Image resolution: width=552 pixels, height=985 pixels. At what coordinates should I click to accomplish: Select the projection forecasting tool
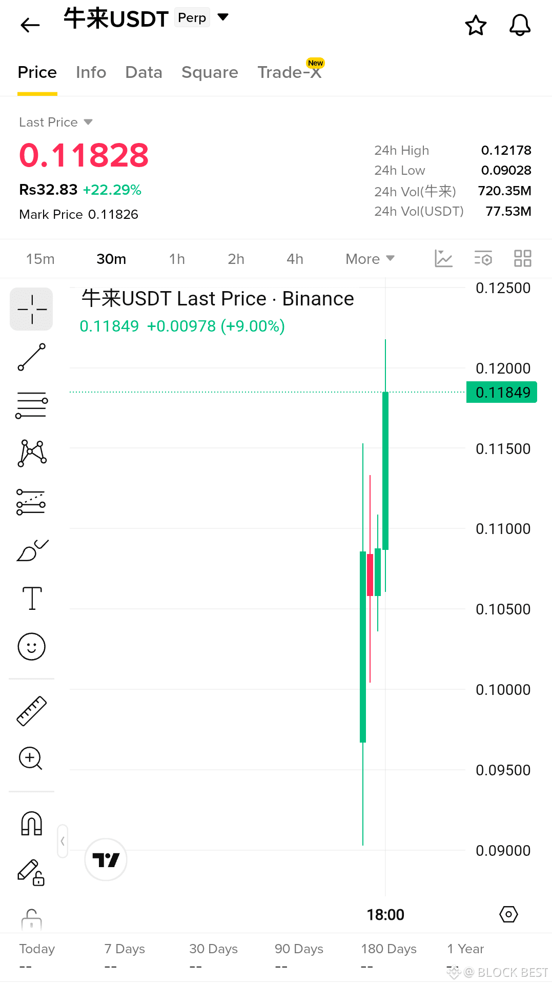[x=31, y=502]
